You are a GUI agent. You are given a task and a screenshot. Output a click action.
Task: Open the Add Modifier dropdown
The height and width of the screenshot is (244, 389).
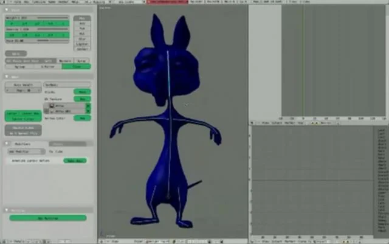[26, 152]
